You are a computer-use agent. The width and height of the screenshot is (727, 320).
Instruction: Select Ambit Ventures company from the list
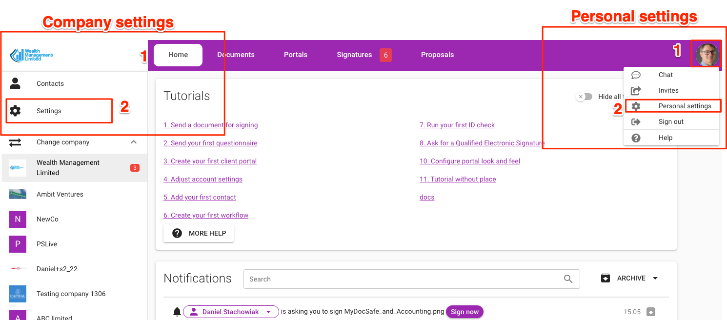(x=60, y=194)
